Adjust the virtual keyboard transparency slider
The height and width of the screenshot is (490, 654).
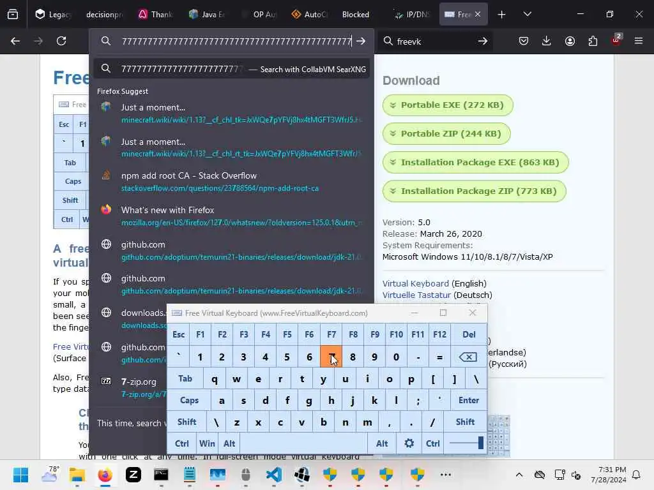point(465,443)
